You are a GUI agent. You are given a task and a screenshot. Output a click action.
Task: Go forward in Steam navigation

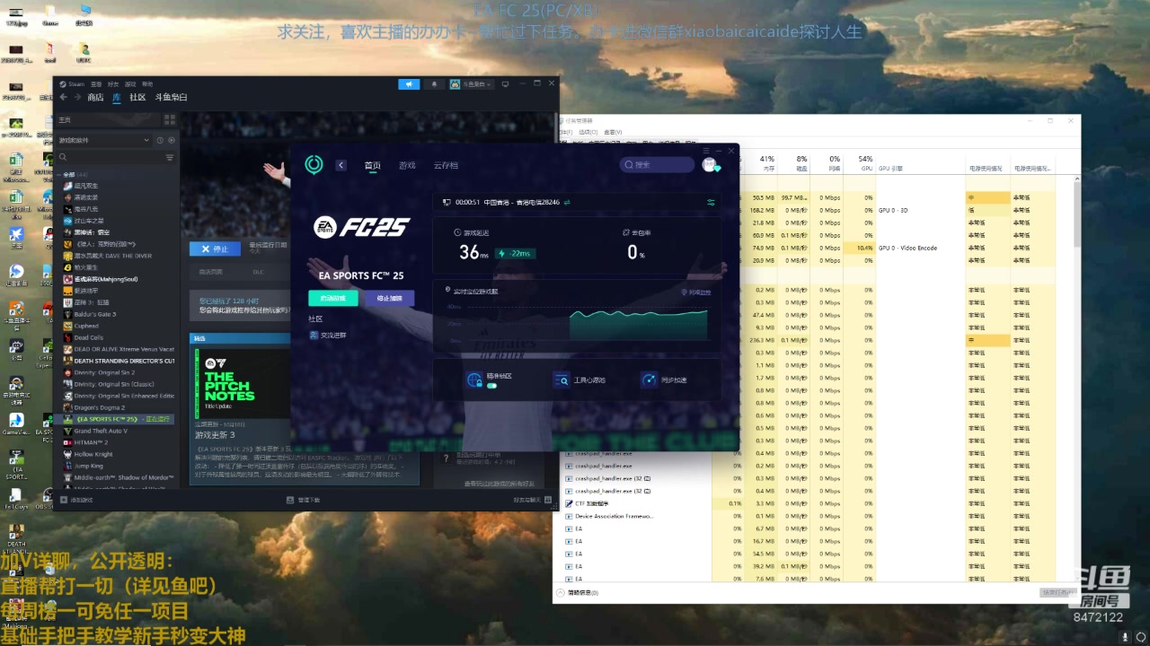(77, 97)
